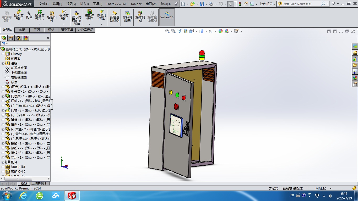Image resolution: width=358 pixels, height=201 pixels.
Task: Expand the (固定) 箱体<1> component node
Action: pyautogui.click(x=3, y=87)
